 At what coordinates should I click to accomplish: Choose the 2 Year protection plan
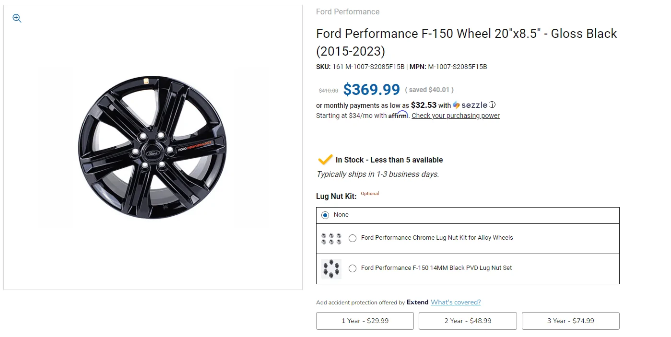click(x=468, y=321)
